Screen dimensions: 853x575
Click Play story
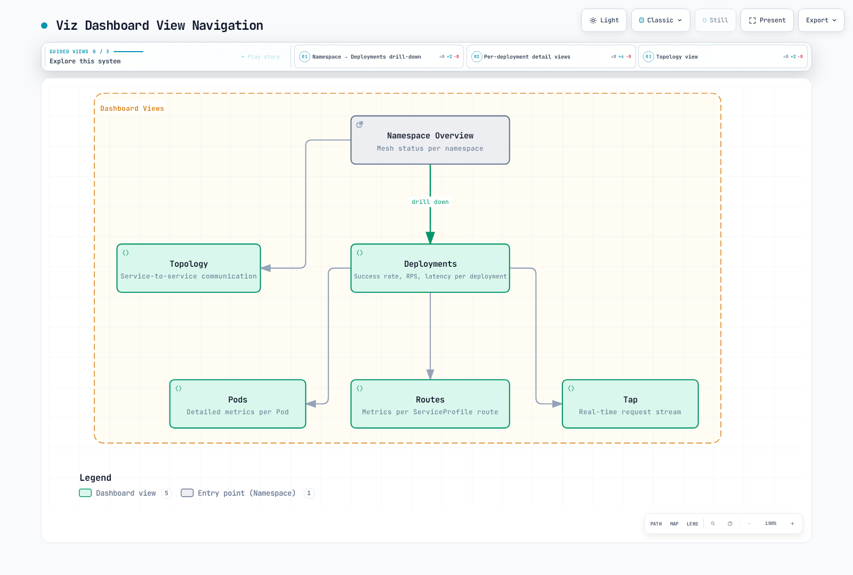[261, 56]
